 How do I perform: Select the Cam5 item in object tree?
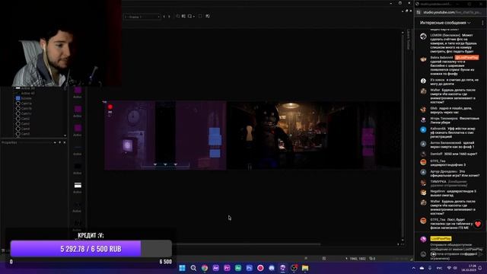click(x=23, y=134)
